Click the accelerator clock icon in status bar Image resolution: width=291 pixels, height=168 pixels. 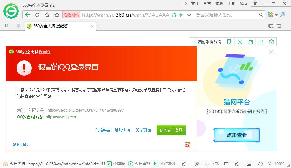(184, 164)
